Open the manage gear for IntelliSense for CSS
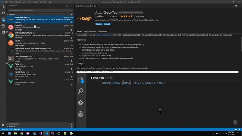Viewport: 242px width, 136px height. pyautogui.click(x=71, y=53)
